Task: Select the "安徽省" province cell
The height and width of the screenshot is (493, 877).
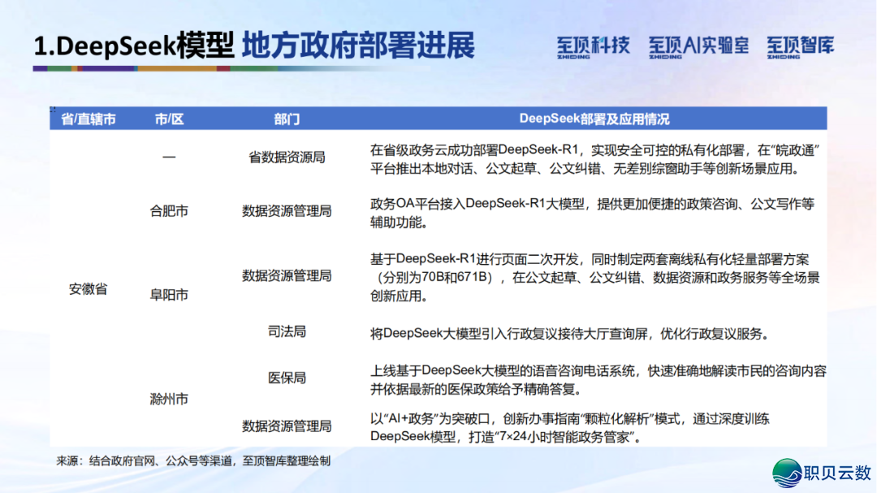Action: click(x=88, y=289)
